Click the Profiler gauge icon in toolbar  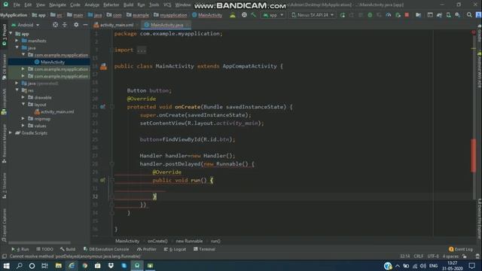click(389, 15)
